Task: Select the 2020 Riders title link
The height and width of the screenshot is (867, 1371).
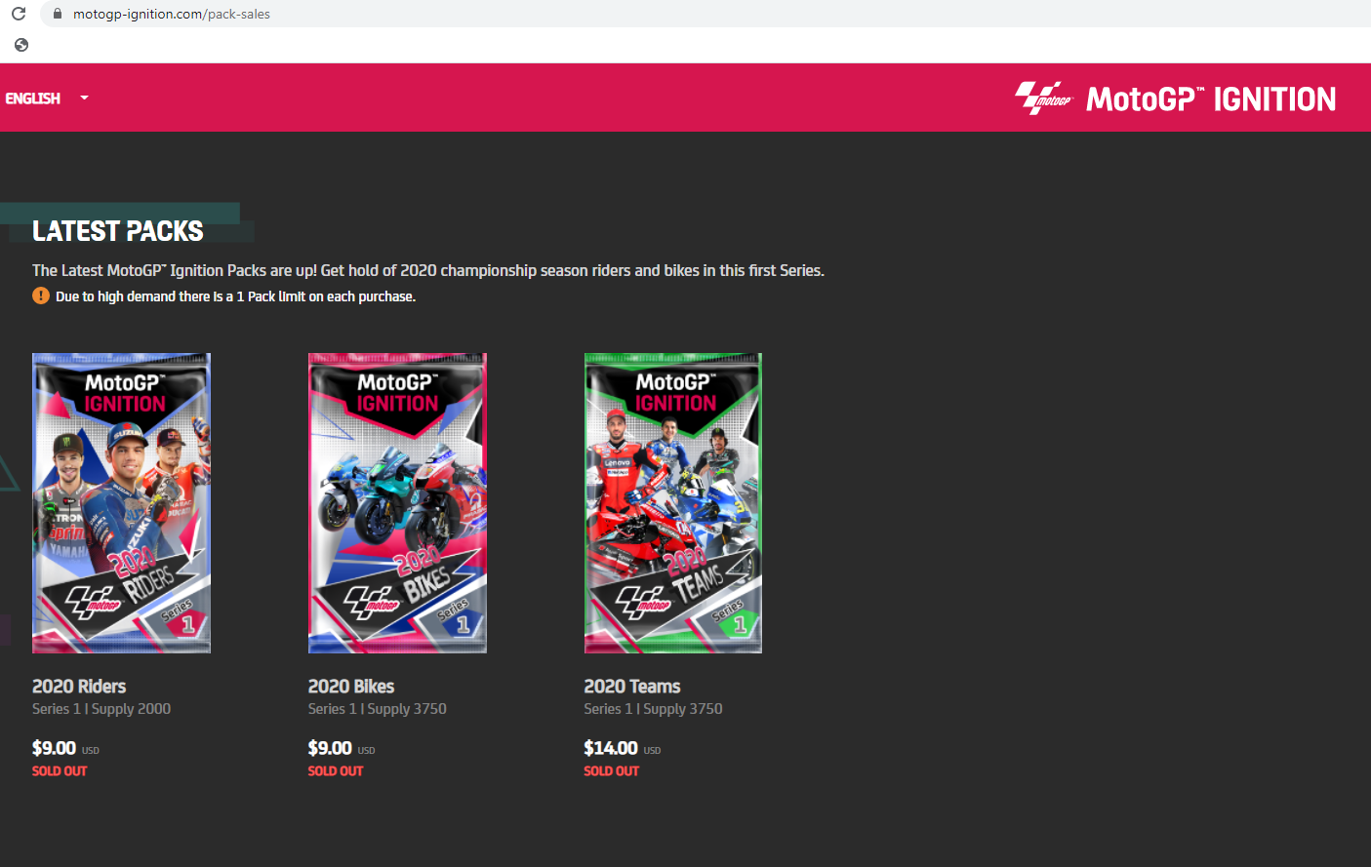Action: coord(79,687)
